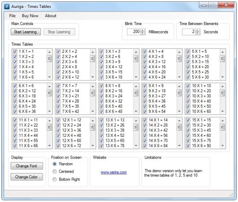
Task: Decrease Time Between Elements with down spinner arrow
Action: point(197,33)
